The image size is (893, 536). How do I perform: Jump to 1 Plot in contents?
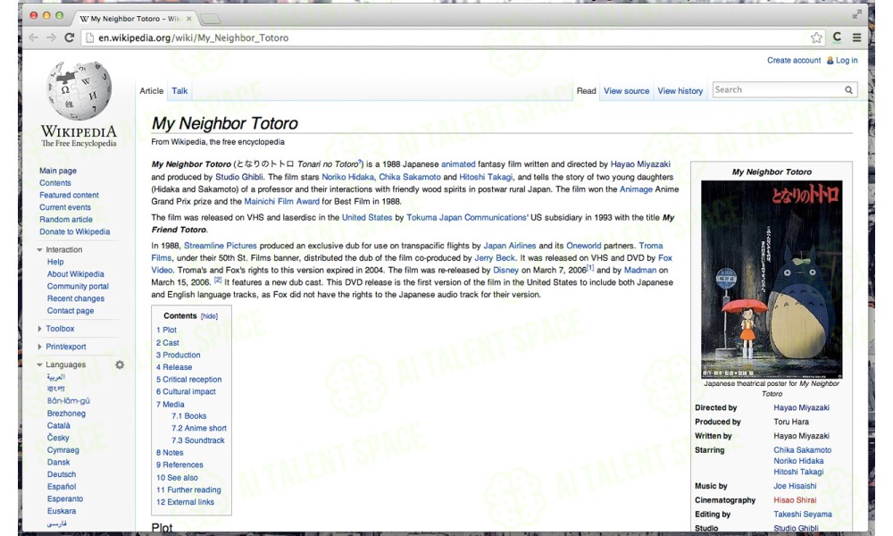tap(166, 330)
